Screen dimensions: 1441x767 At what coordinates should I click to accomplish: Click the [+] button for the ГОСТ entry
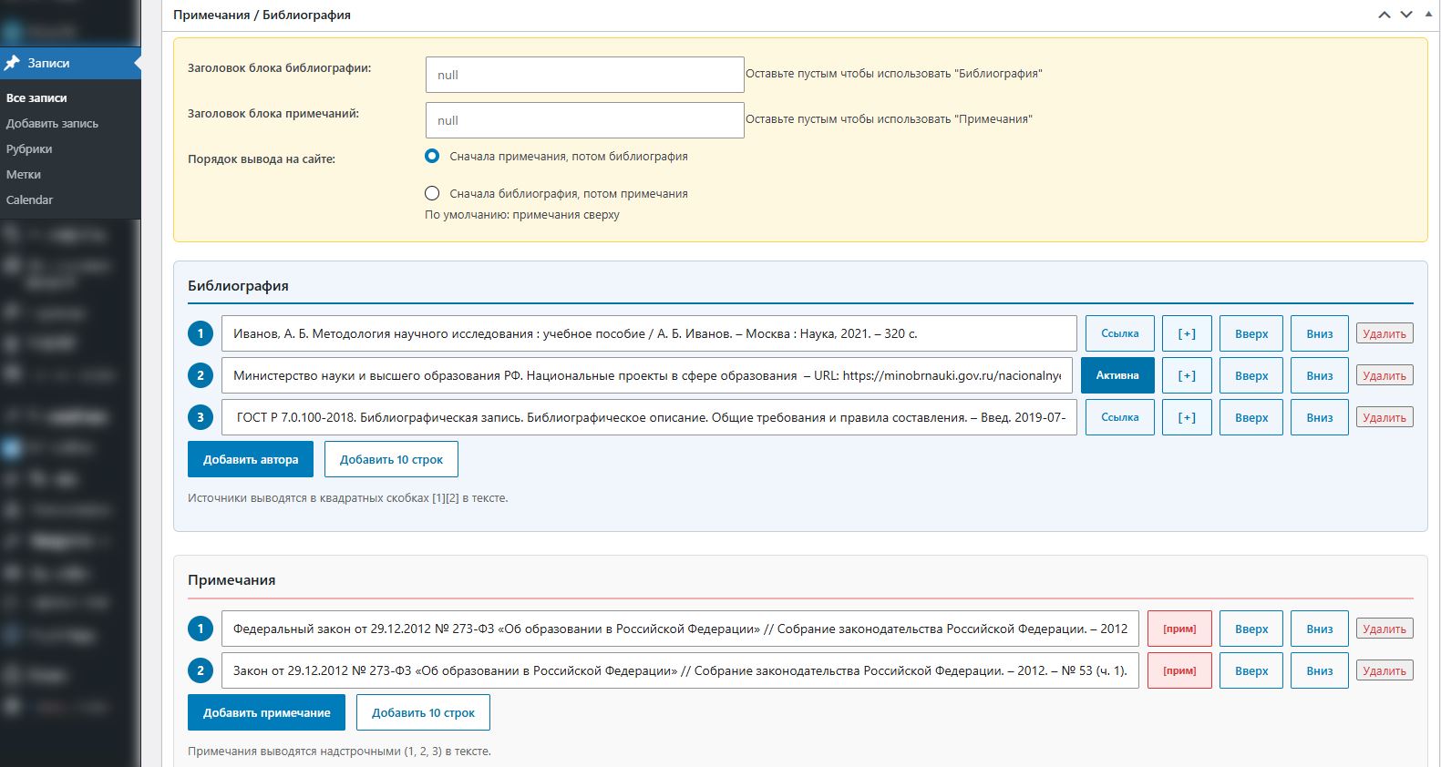point(1187,417)
